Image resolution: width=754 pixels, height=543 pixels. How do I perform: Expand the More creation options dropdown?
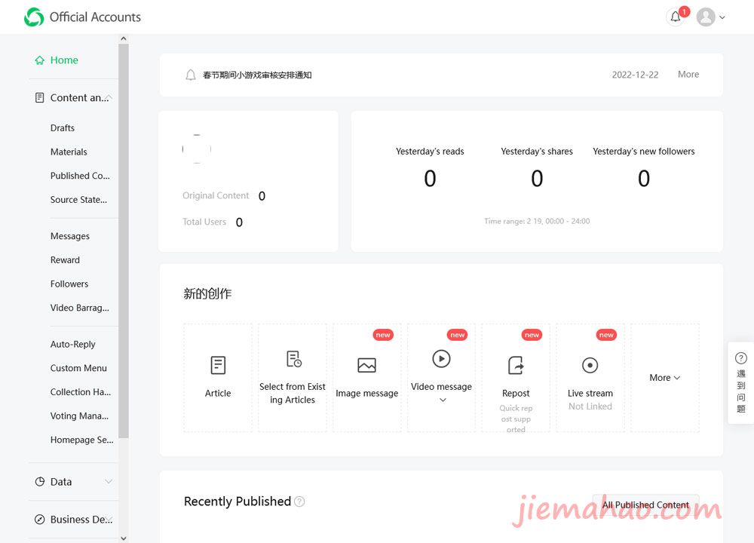[665, 378]
